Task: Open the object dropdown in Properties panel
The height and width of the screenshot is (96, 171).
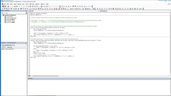Action: click(x=26, y=45)
